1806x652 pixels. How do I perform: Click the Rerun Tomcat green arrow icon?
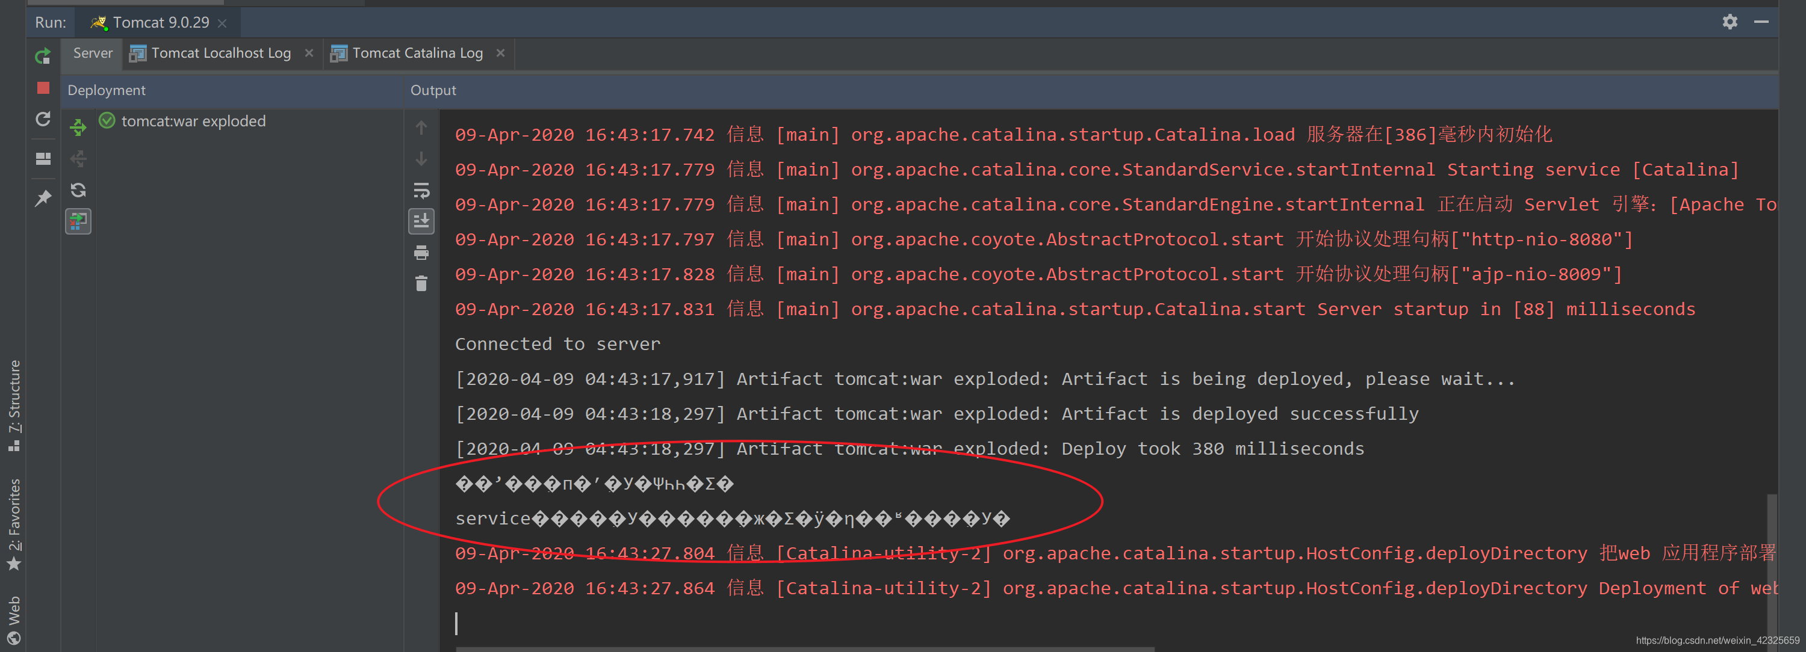(x=43, y=56)
